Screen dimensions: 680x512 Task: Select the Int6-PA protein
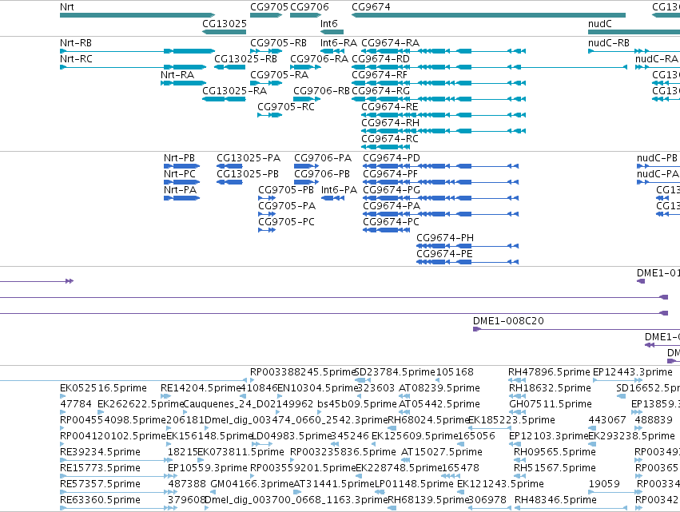tap(332, 198)
